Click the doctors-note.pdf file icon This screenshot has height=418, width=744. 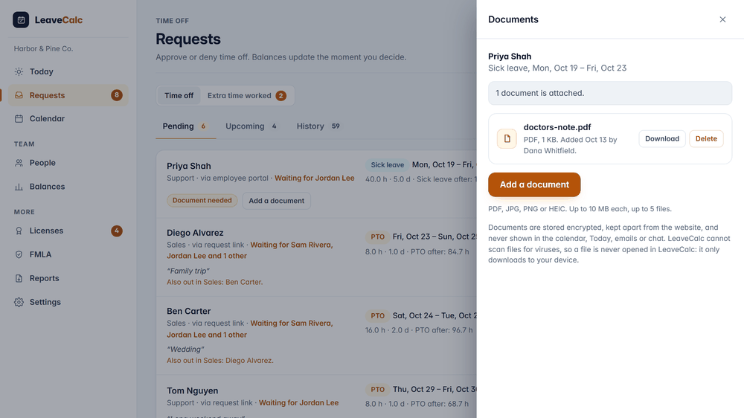point(507,138)
